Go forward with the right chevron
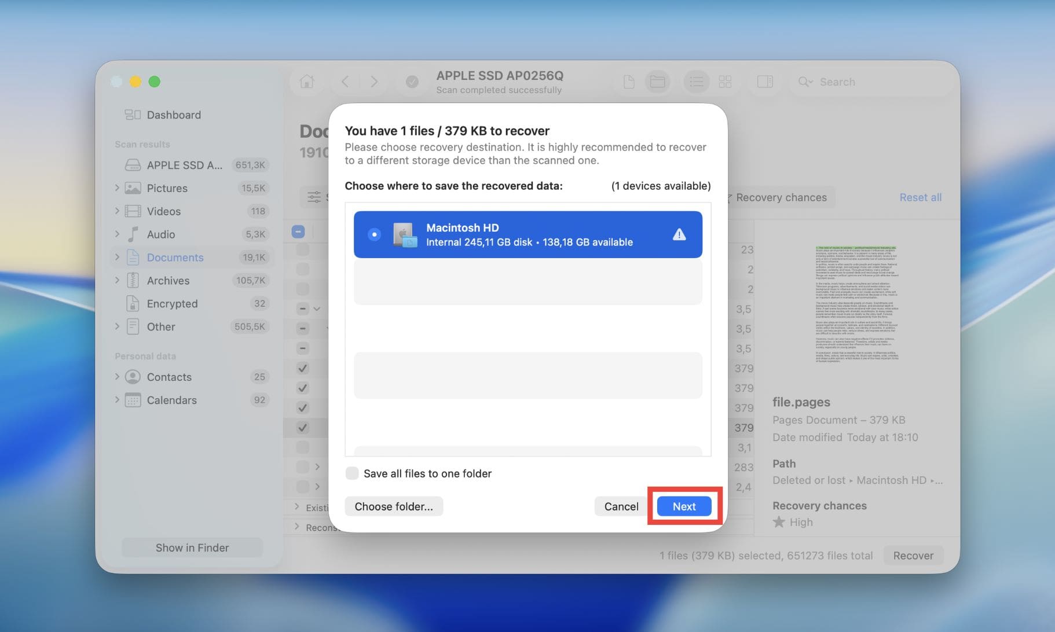This screenshot has height=632, width=1055. [374, 82]
